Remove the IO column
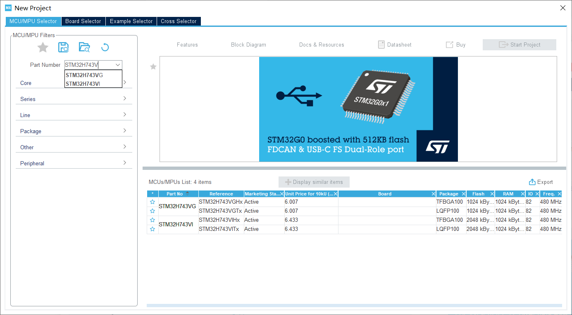 pos(537,194)
